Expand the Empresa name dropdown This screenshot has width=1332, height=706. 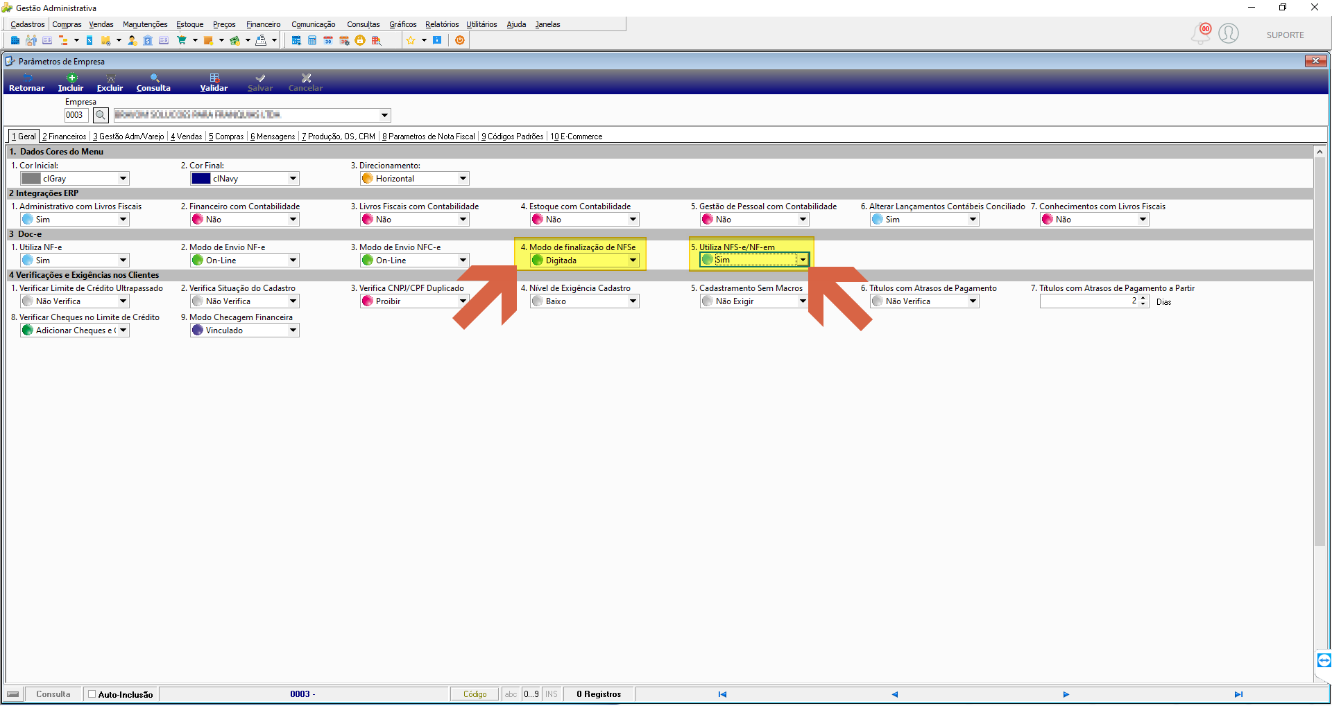pyautogui.click(x=384, y=115)
